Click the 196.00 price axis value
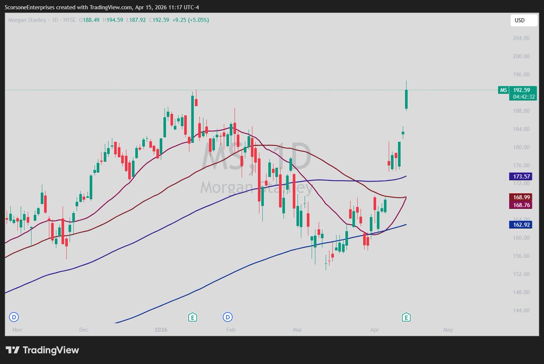 coord(522,74)
